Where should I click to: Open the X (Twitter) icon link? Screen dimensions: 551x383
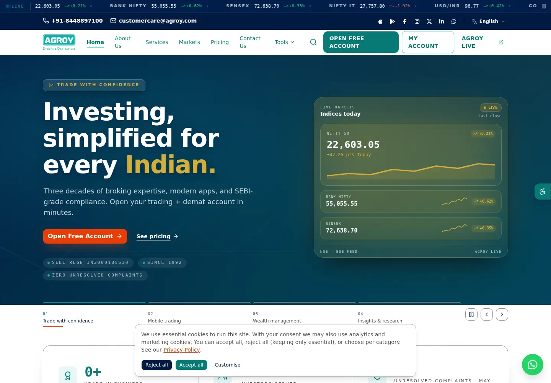pos(429,21)
